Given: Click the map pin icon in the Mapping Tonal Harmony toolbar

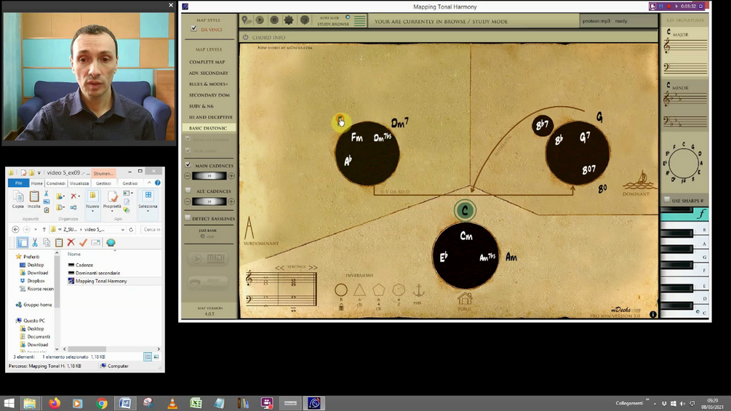Looking at the screenshot, I should [246, 20].
